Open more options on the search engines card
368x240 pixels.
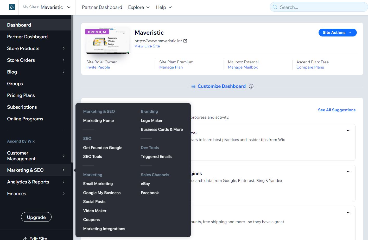(x=349, y=171)
